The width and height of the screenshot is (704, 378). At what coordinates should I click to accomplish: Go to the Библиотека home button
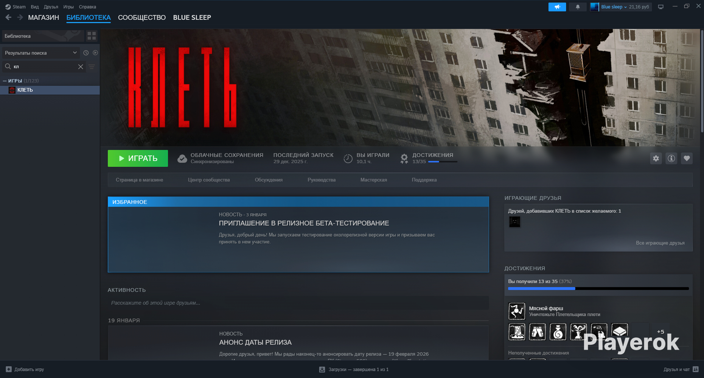(43, 36)
